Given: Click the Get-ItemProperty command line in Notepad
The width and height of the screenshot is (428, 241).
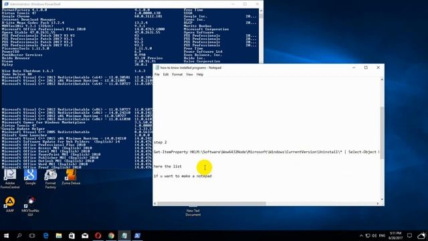Looking at the screenshot, I should [x=267, y=152].
